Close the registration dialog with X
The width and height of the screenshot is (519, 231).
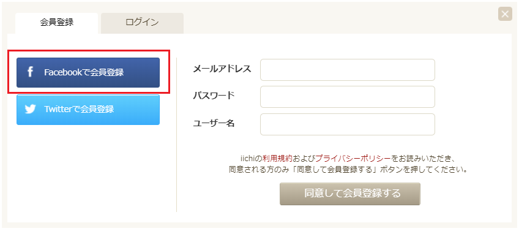tap(505, 14)
